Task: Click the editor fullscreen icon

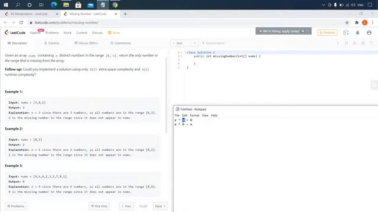Action: [372, 43]
